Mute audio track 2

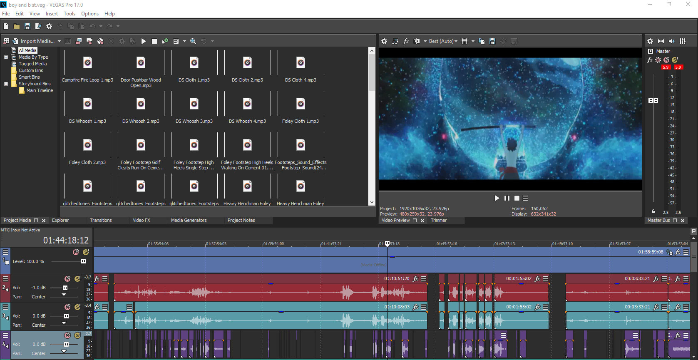tap(67, 279)
